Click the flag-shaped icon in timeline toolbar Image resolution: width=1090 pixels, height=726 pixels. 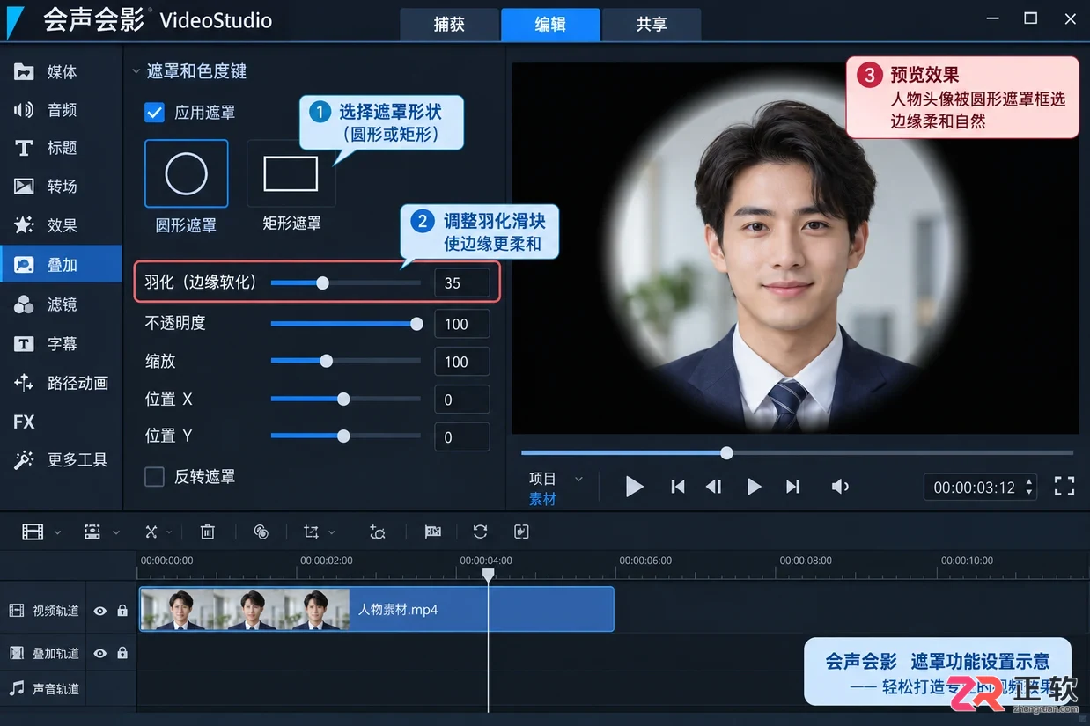coord(432,532)
